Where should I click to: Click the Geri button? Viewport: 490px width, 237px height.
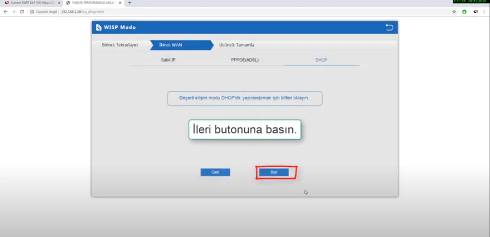click(x=215, y=172)
